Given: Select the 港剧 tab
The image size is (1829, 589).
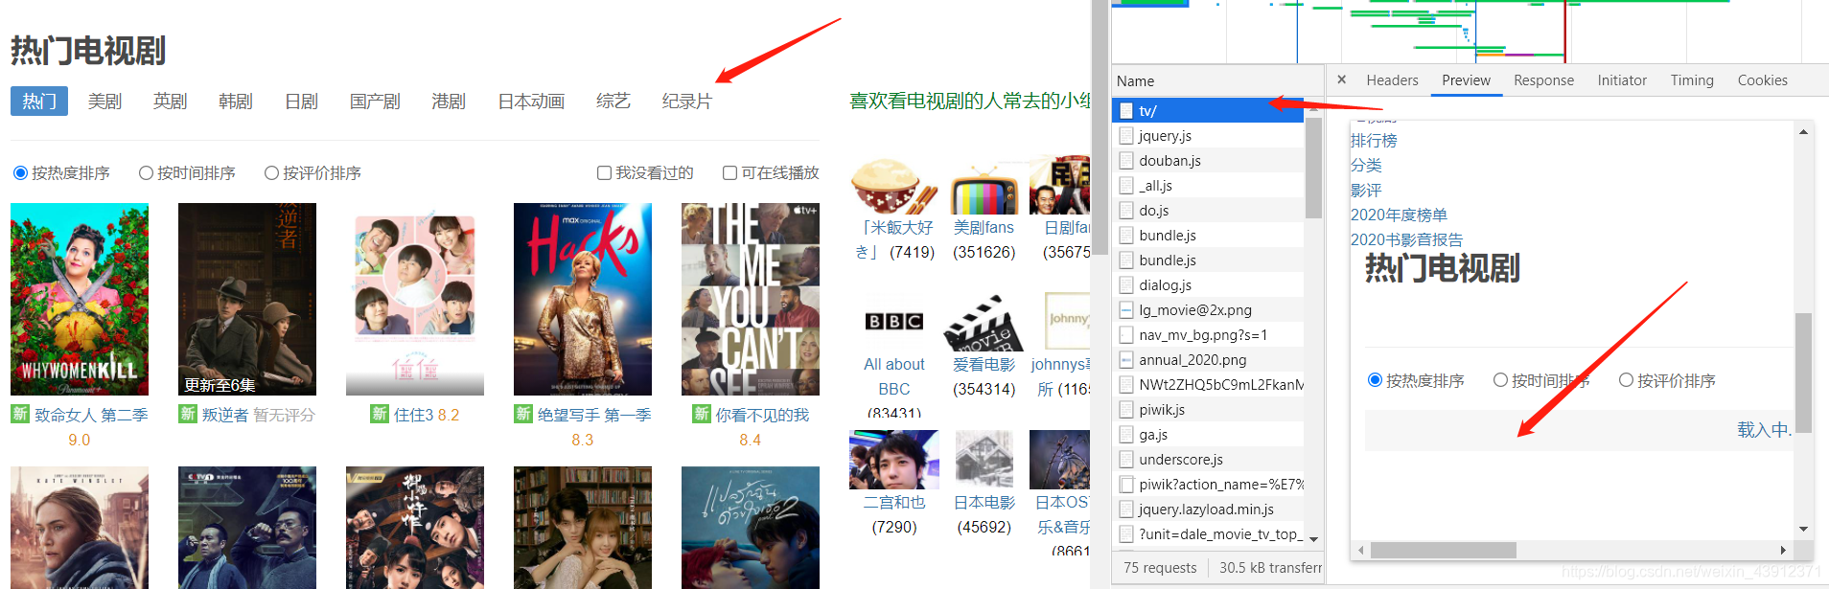Looking at the screenshot, I should (449, 101).
